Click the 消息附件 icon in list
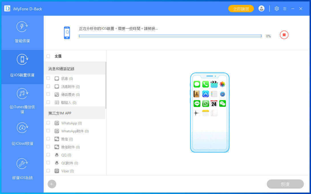The height and width of the screenshot is (194, 311). tap(57, 86)
